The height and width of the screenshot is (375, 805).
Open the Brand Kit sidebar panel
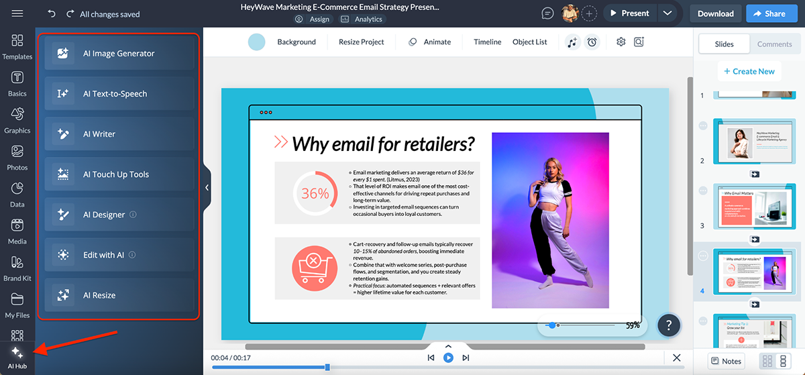pos(17,267)
